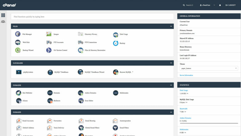Collapse the section above Email Accounts

[171, 112]
